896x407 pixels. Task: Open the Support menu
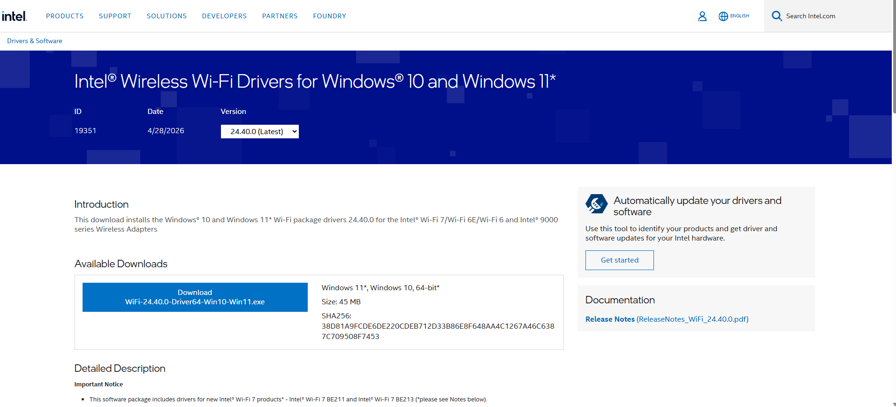(x=115, y=16)
